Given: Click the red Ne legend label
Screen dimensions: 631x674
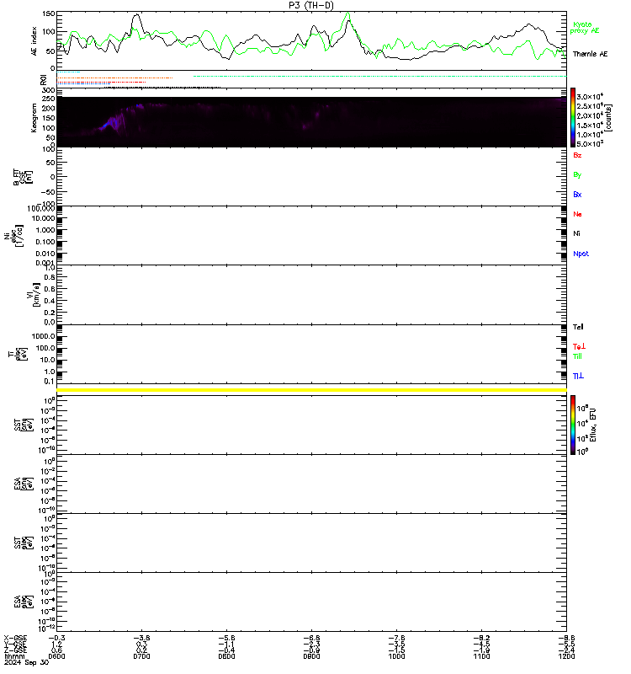Looking at the screenshot, I should click(577, 214).
